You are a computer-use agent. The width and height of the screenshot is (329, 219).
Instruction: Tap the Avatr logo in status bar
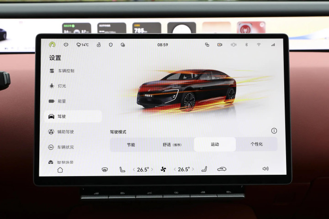coord(52,44)
